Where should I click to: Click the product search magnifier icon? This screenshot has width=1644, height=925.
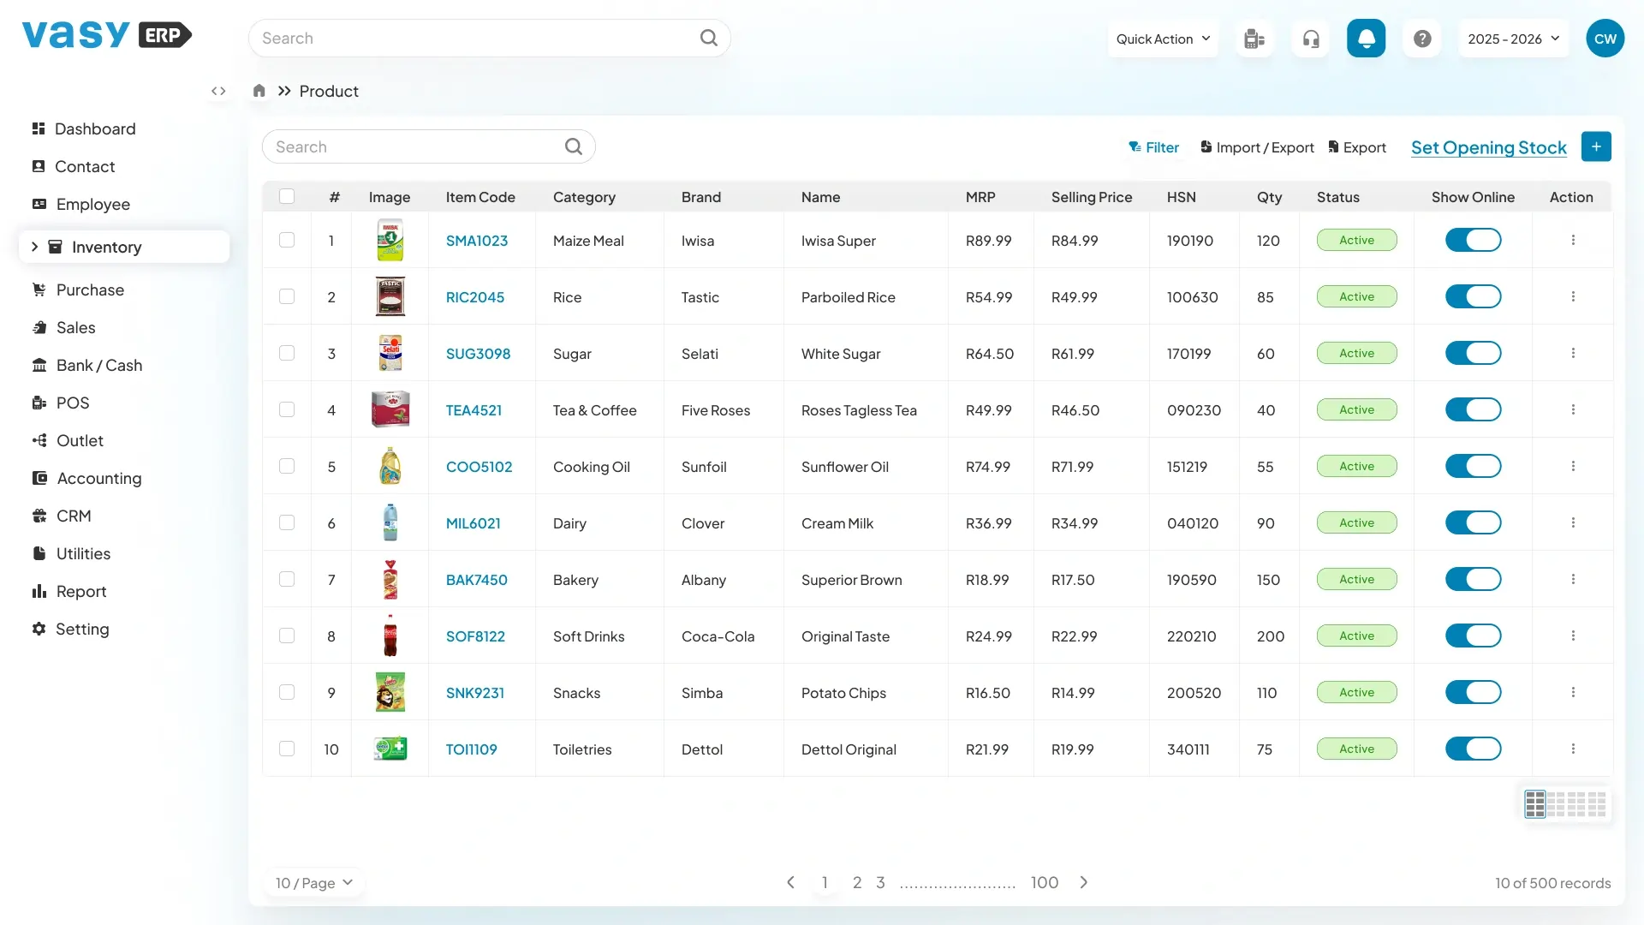click(574, 146)
